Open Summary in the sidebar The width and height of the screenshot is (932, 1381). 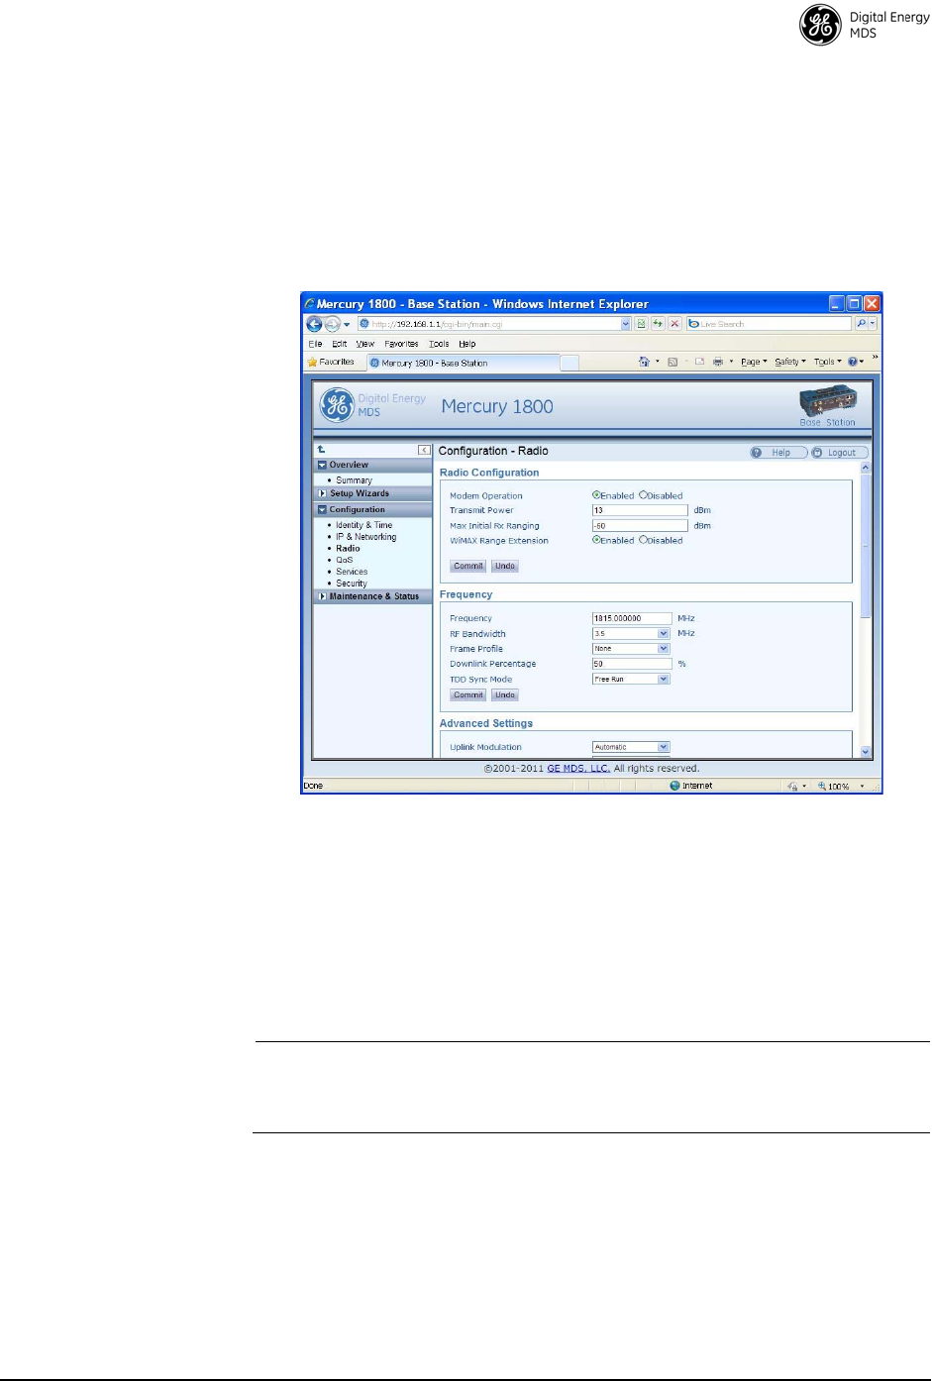(x=354, y=480)
